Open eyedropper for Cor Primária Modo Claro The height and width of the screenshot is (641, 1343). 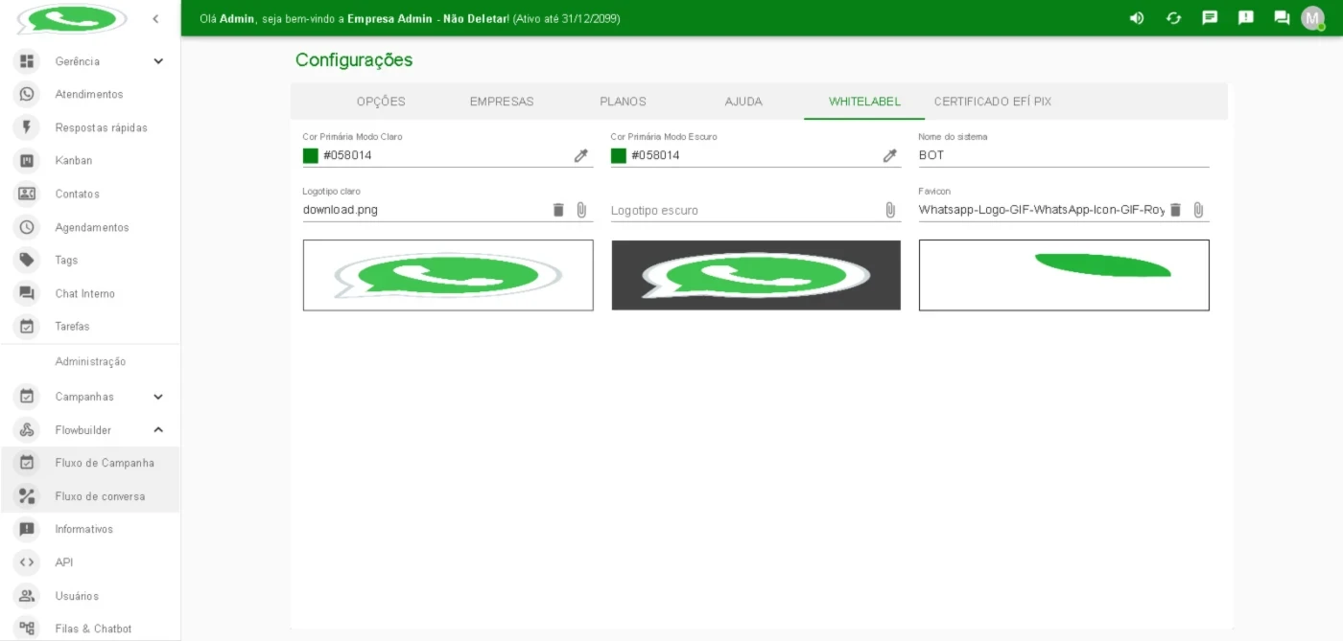pos(580,155)
